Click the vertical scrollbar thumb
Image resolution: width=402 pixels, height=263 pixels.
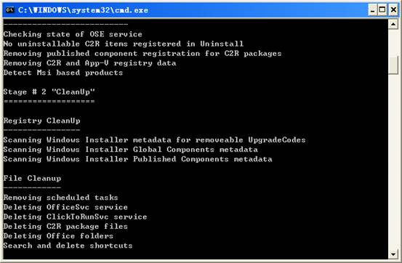click(393, 65)
